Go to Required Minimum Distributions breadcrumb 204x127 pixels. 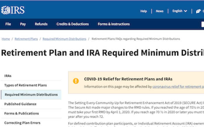[x=64, y=39]
